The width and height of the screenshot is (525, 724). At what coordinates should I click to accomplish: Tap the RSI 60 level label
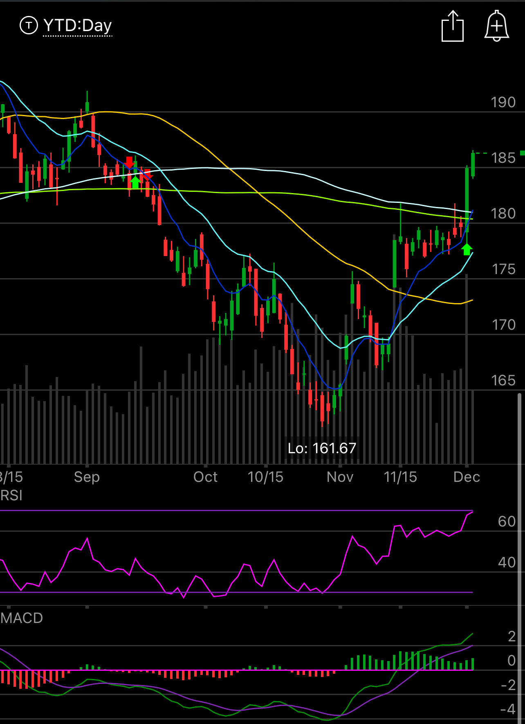click(507, 522)
